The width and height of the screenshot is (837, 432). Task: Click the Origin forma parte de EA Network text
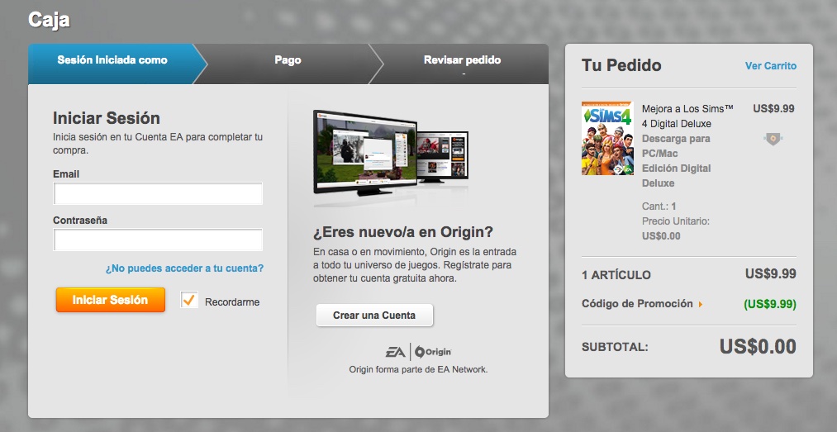pos(418,369)
